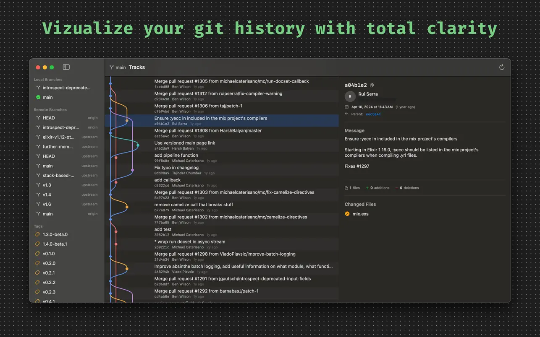This screenshot has height=337, width=540.
Task: Click the refresh icon to reload history
Action: coord(502,67)
